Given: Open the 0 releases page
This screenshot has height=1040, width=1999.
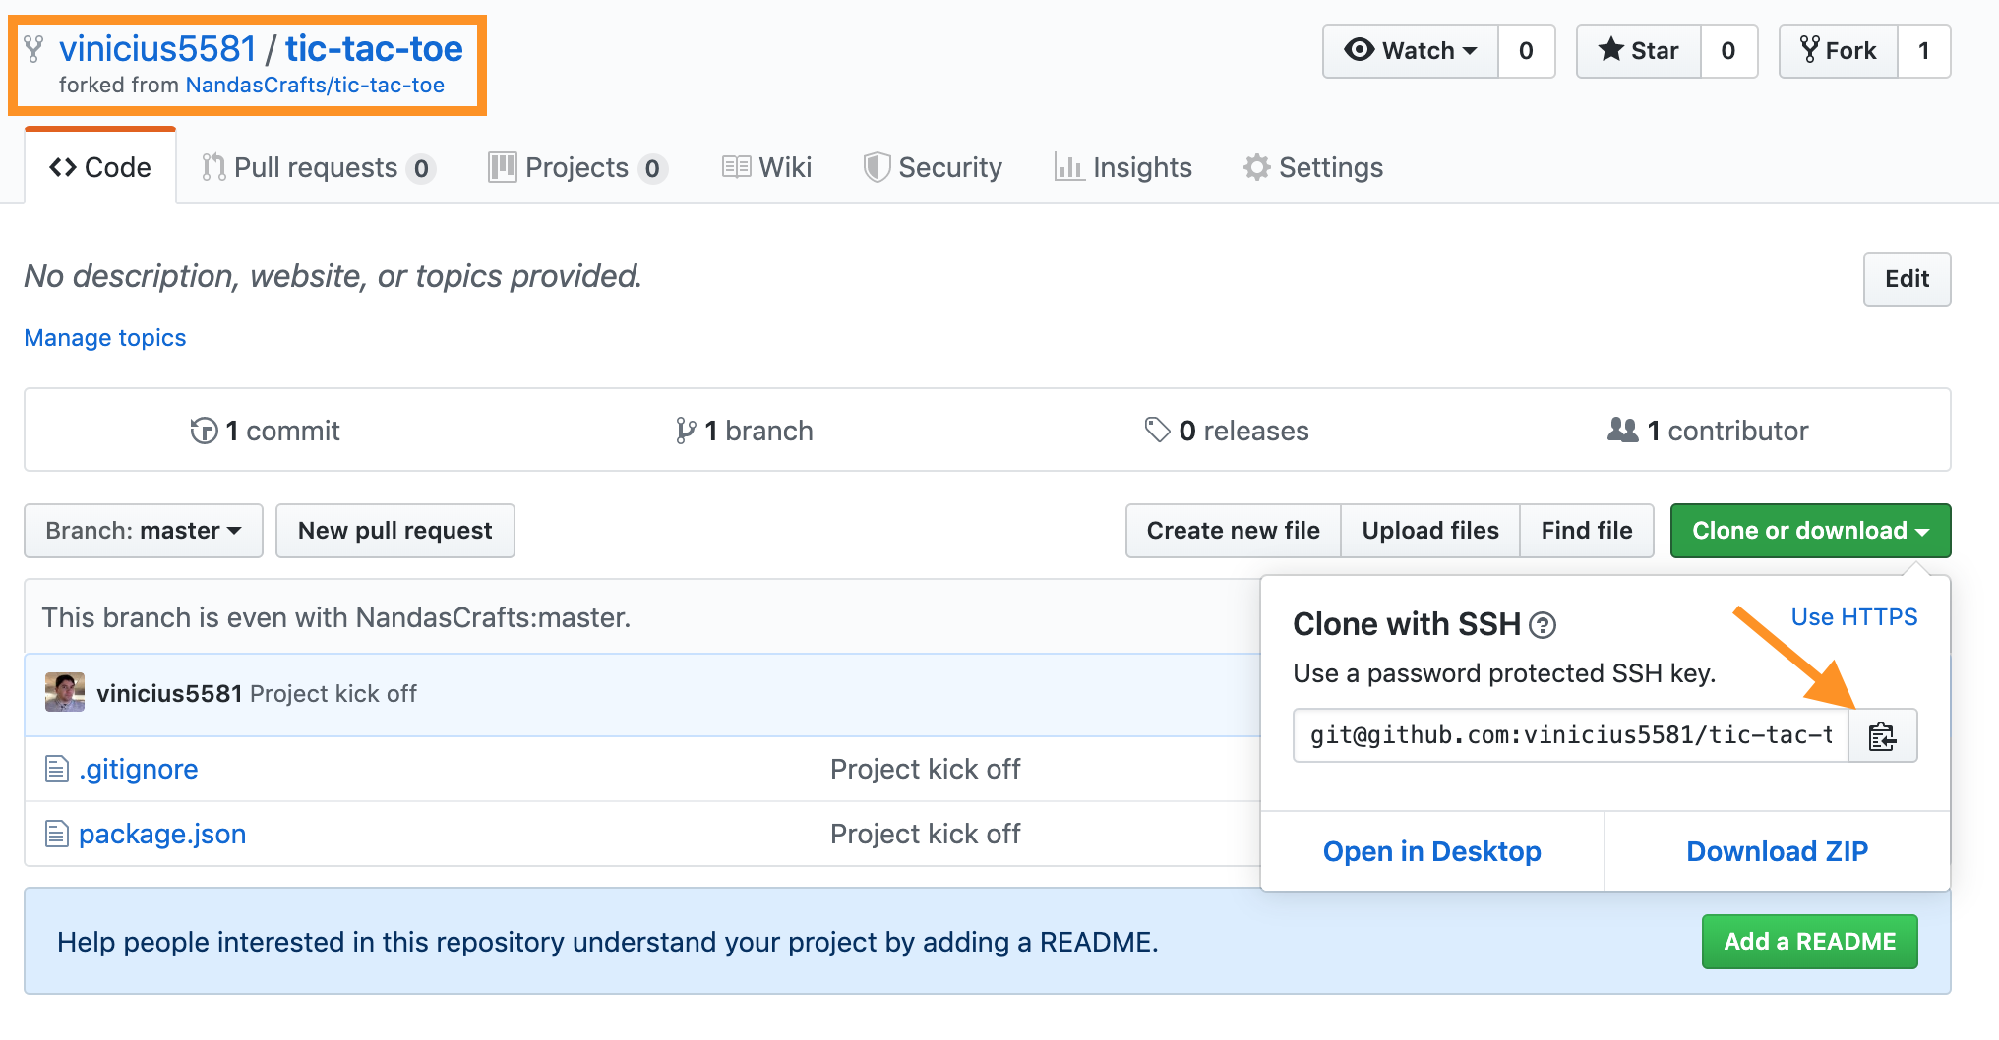Looking at the screenshot, I should click(x=1227, y=431).
